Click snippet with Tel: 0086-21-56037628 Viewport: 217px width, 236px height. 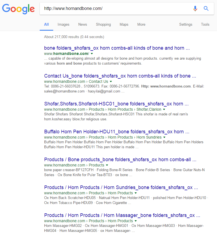124,89
